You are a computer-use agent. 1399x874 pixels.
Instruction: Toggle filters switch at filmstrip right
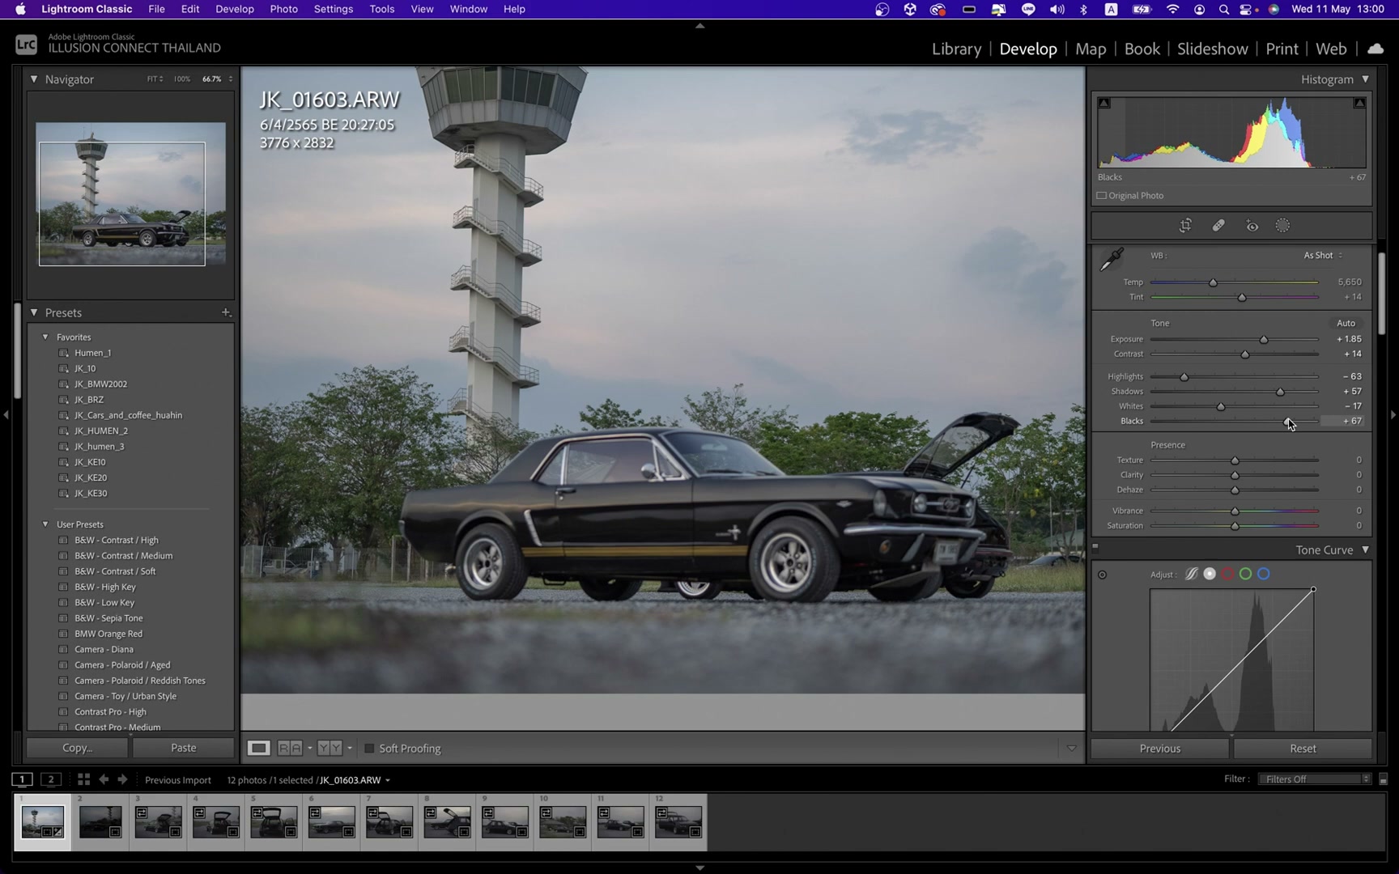tap(1383, 779)
